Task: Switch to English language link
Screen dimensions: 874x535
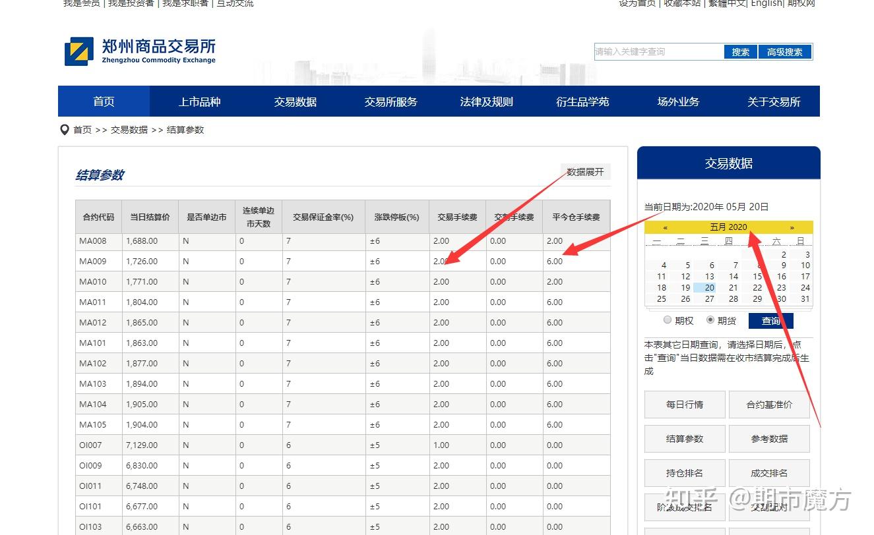Action: pyautogui.click(x=766, y=3)
